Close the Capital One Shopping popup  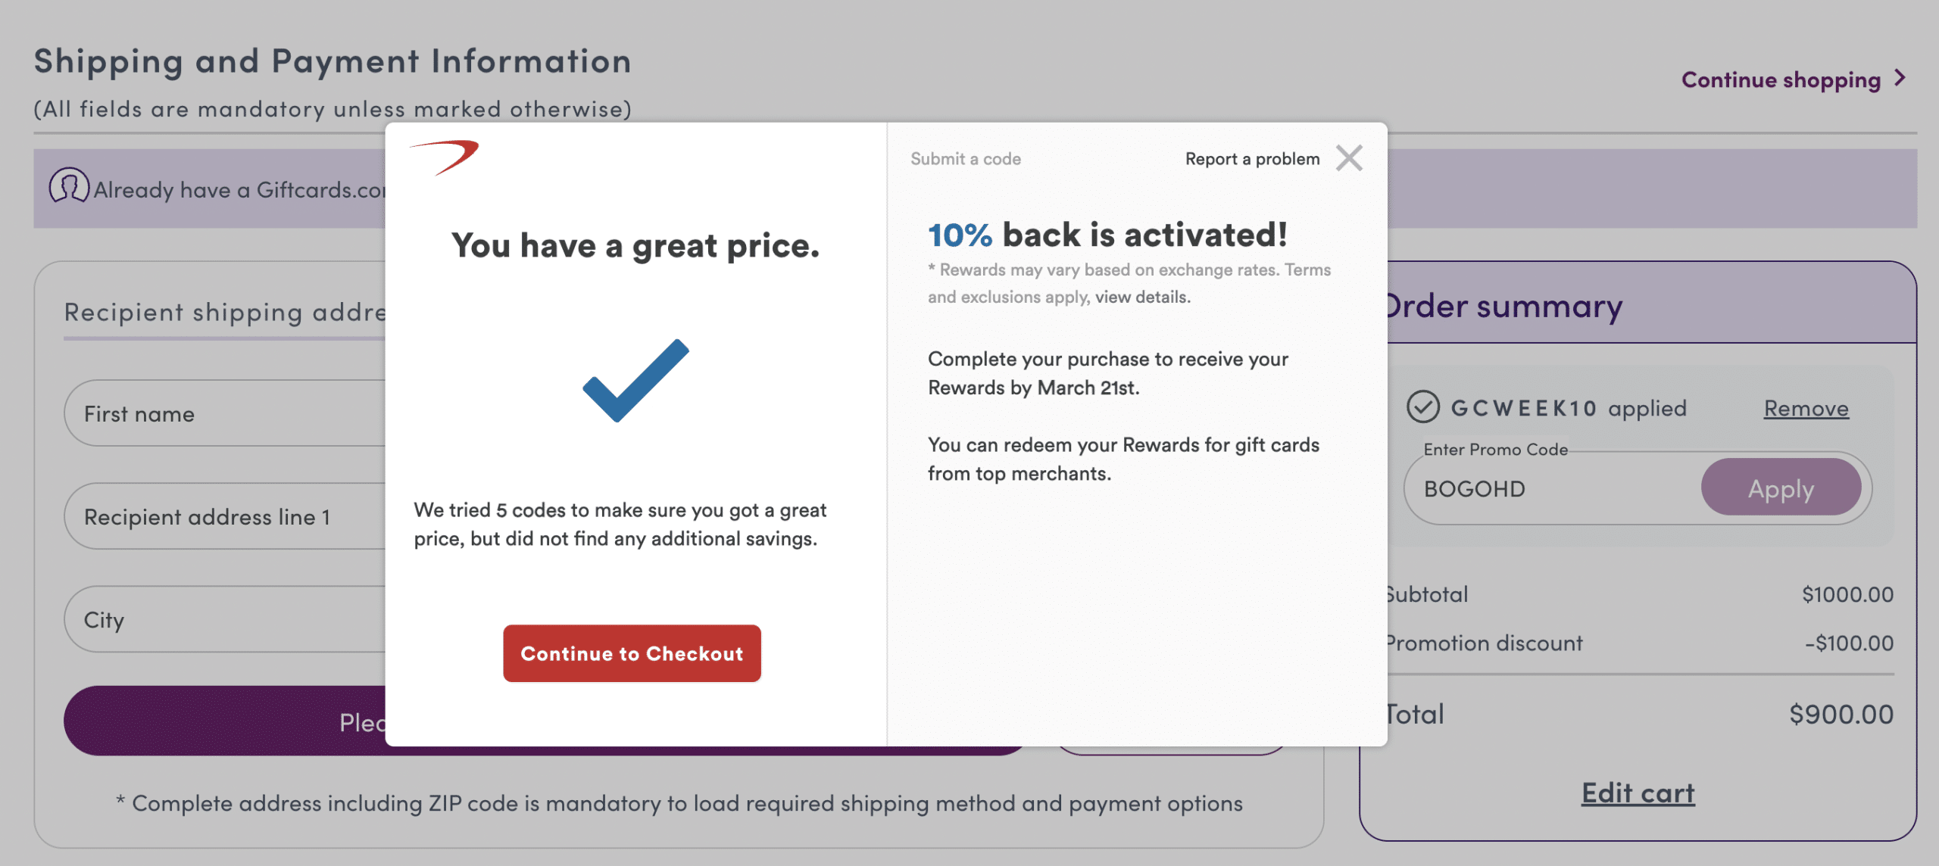(1349, 158)
